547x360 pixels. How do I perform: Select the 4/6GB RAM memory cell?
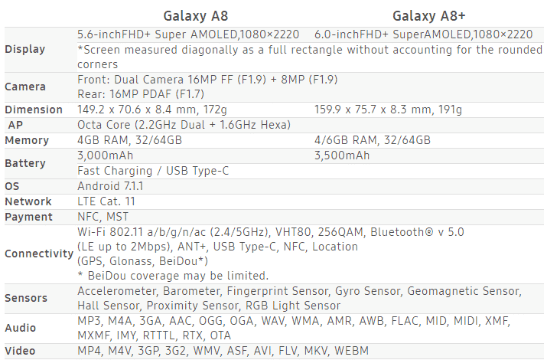coord(372,140)
